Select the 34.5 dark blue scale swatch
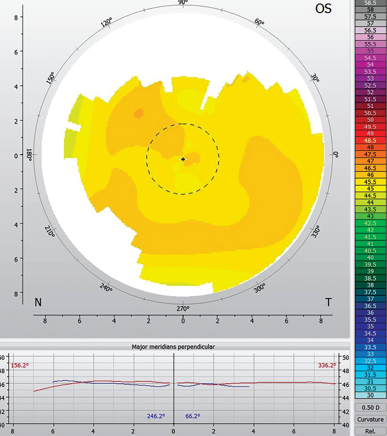The image size is (387, 436). tap(370, 333)
